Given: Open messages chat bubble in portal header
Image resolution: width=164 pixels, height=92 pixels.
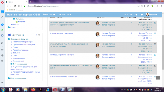Looking at the screenshot, I should 142,15.
